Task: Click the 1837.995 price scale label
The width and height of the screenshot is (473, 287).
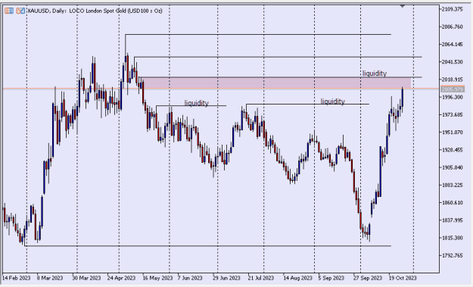Action: pyautogui.click(x=452, y=220)
